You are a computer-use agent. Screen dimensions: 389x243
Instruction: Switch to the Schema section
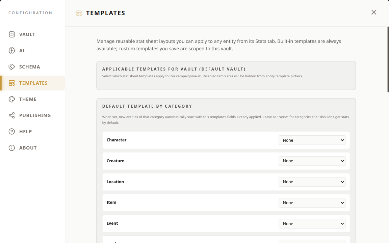pyautogui.click(x=33, y=67)
